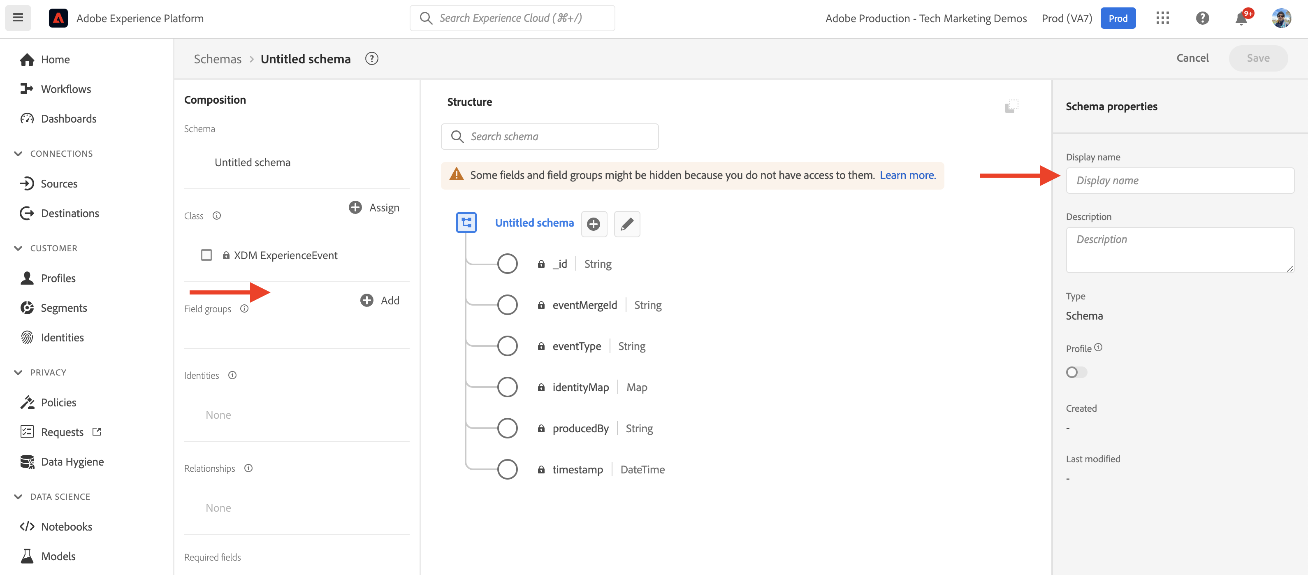Go to Data Hygiene in sidebar
The image size is (1308, 575).
pyautogui.click(x=72, y=462)
